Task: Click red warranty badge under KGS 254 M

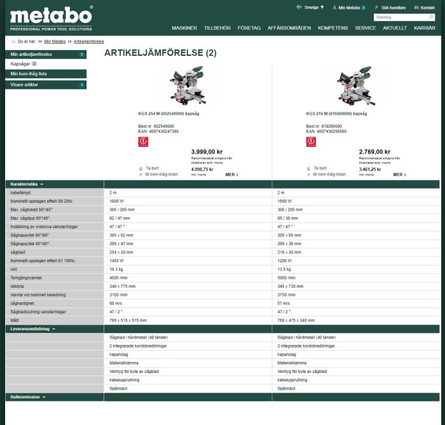Action: (143, 142)
